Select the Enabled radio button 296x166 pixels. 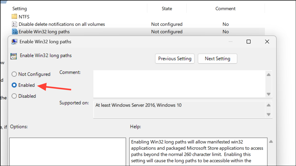pyautogui.click(x=14, y=85)
